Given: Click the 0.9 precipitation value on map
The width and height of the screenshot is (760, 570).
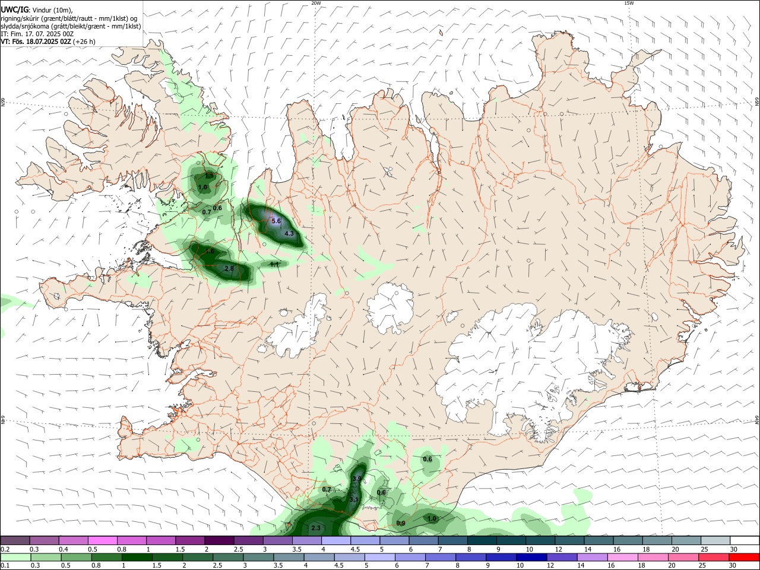Looking at the screenshot, I should (401, 523).
